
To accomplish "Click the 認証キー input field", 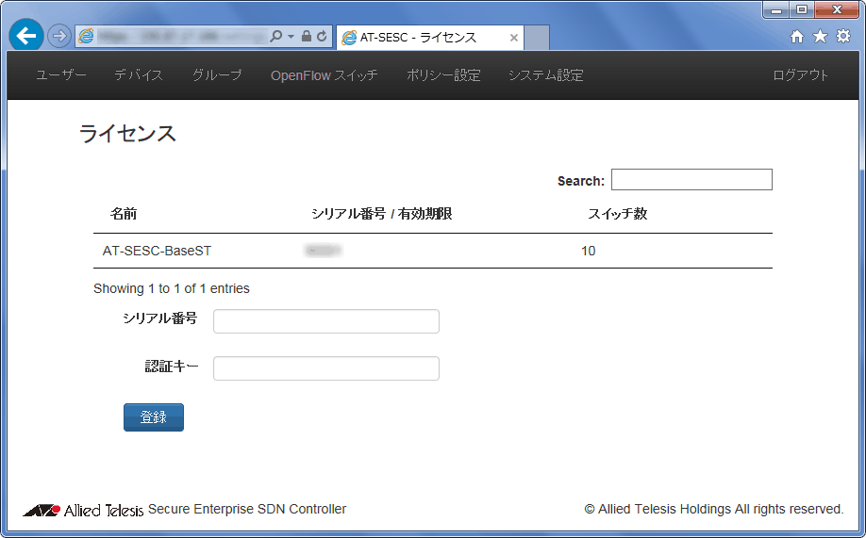I will tap(326, 368).
